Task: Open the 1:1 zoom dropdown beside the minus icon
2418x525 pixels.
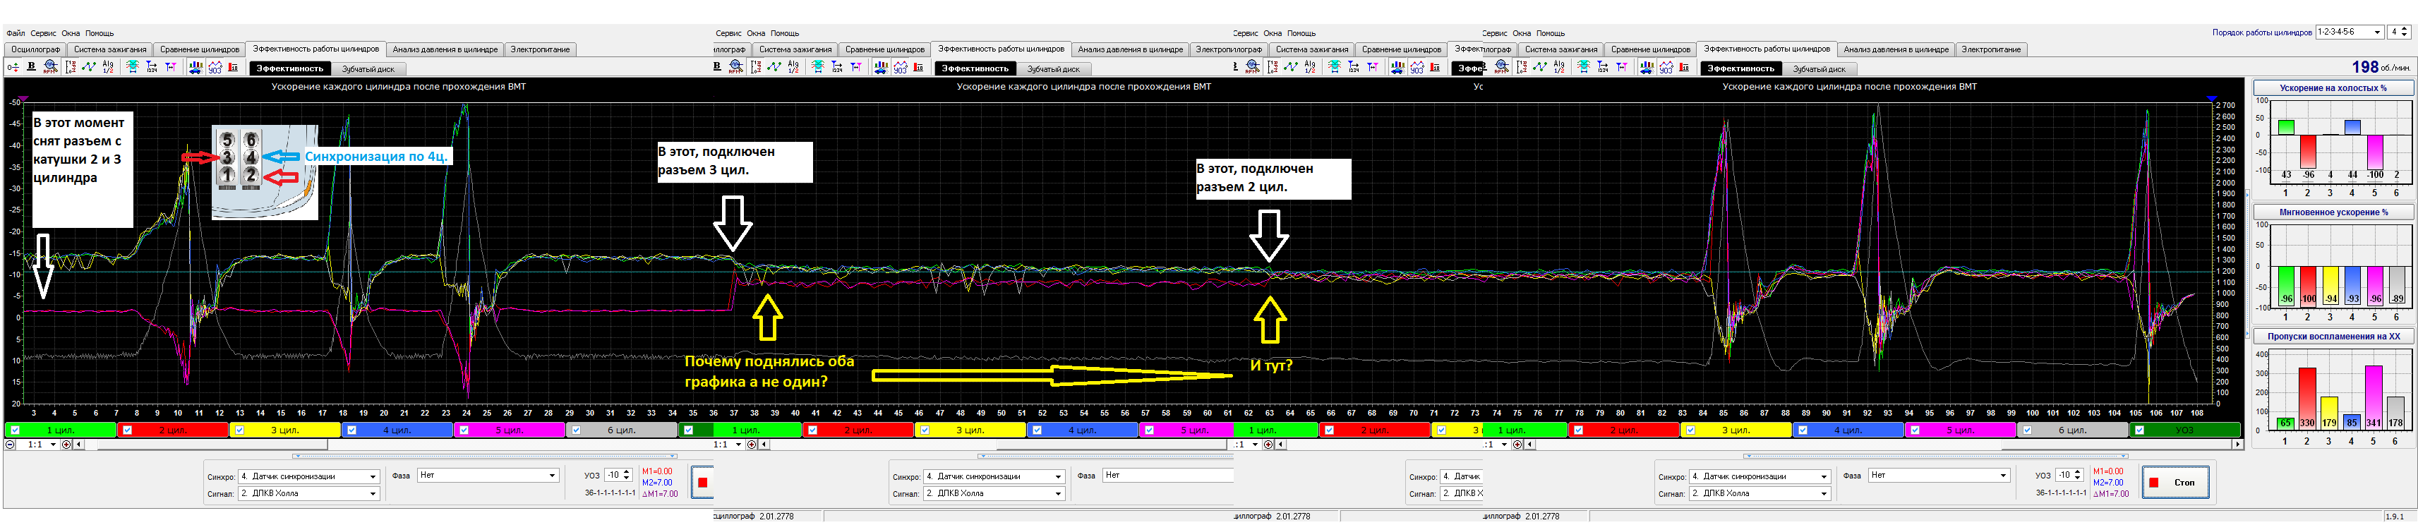Action: [39, 445]
